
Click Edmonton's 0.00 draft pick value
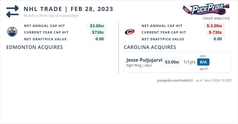(100, 39)
